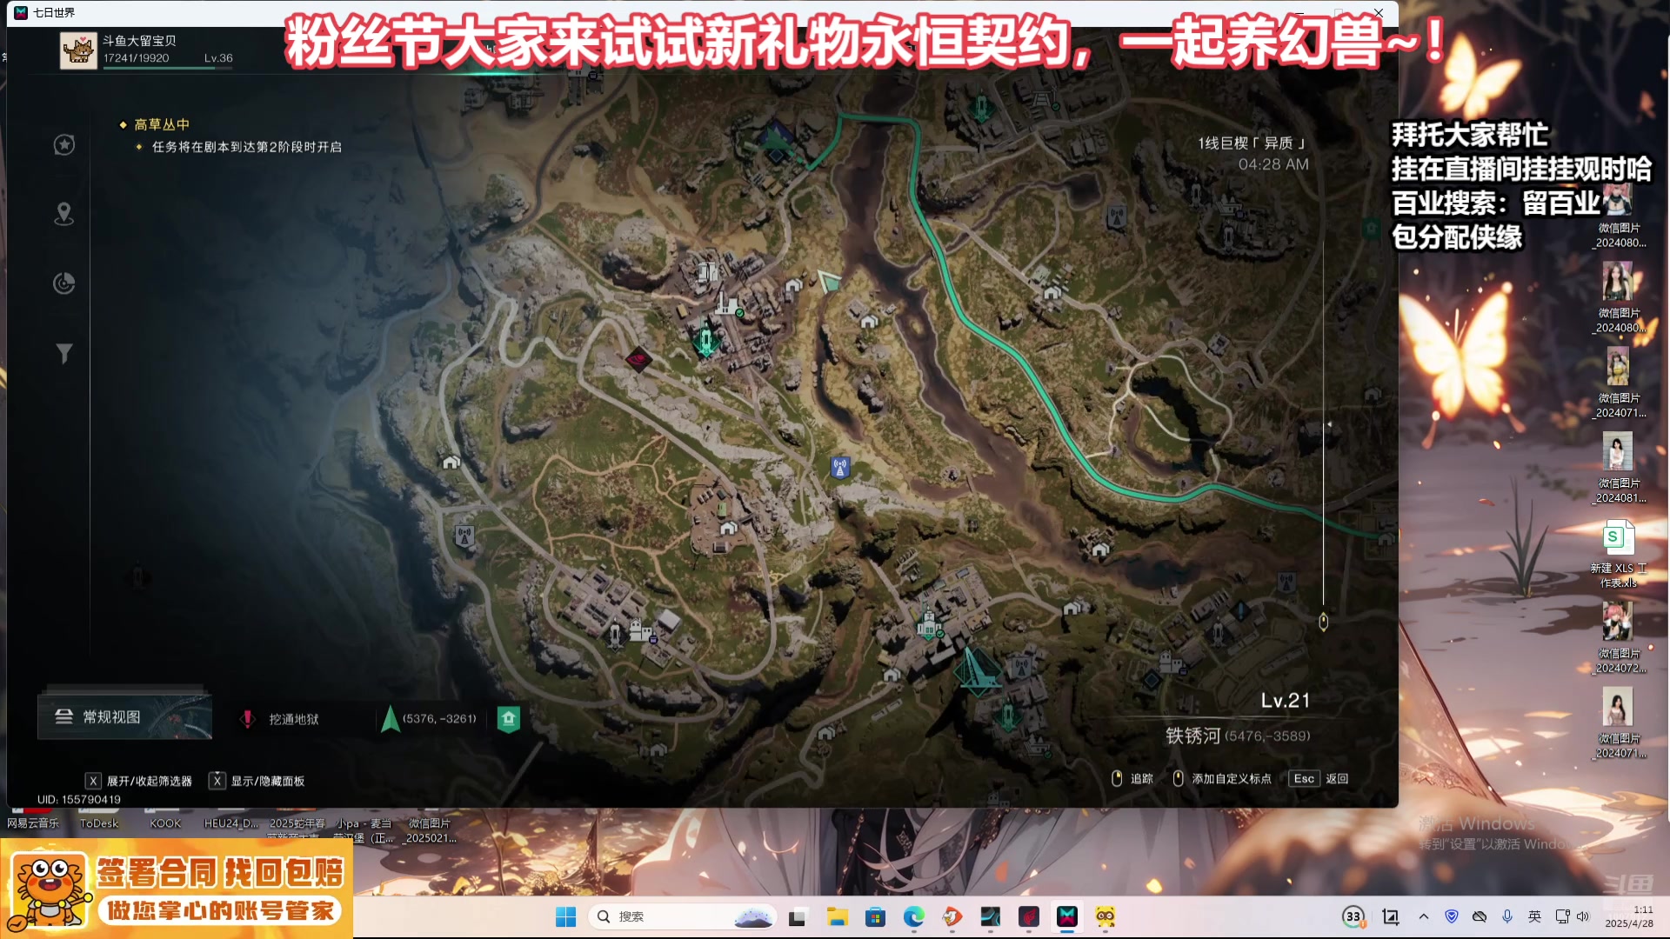This screenshot has width=1670, height=939.
Task: Open the radar scan sidebar icon
Action: click(x=64, y=283)
